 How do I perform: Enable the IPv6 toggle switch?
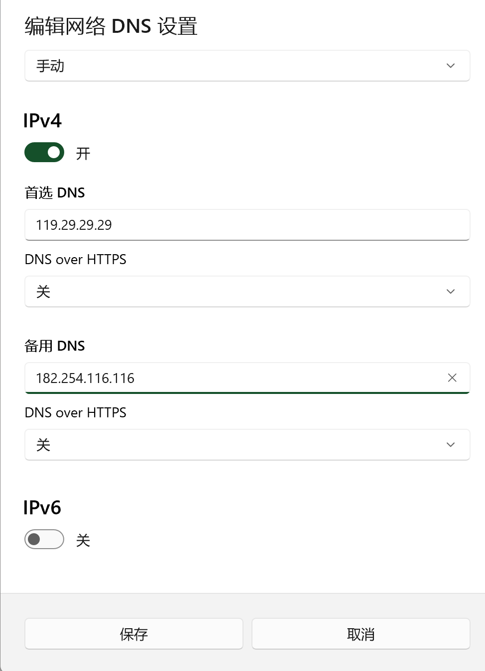44,539
